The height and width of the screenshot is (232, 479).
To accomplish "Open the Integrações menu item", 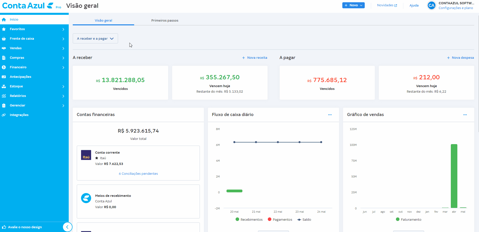I will pyautogui.click(x=34, y=115).
